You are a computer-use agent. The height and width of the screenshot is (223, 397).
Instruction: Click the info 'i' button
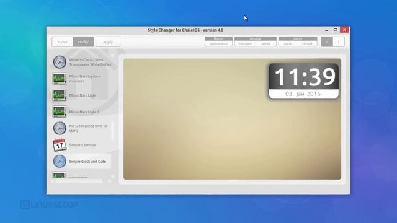[x=339, y=42]
